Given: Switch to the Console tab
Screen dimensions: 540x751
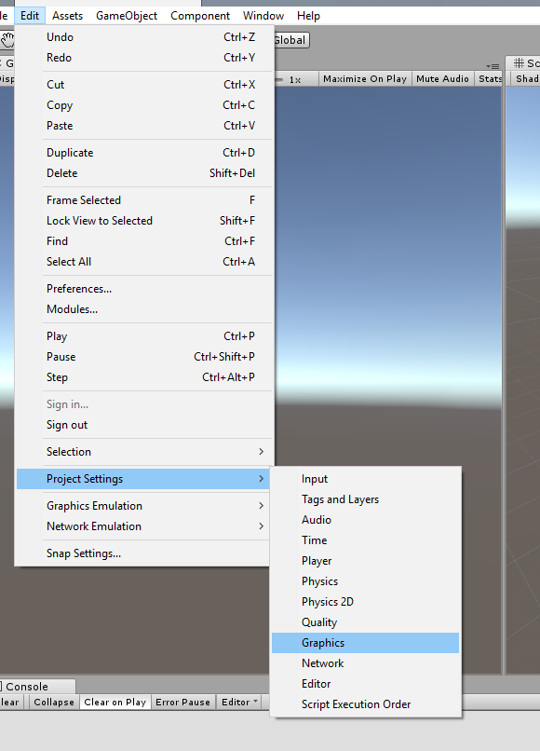Looking at the screenshot, I should coord(37,687).
